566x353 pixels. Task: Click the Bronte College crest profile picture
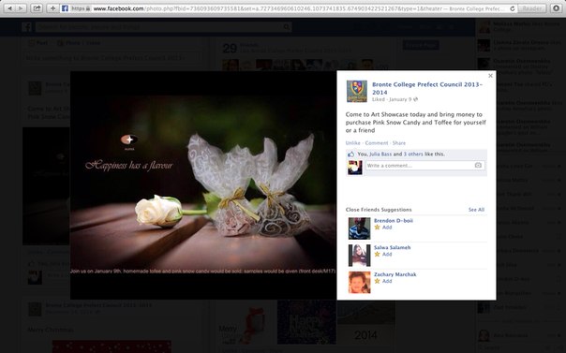coord(357,91)
